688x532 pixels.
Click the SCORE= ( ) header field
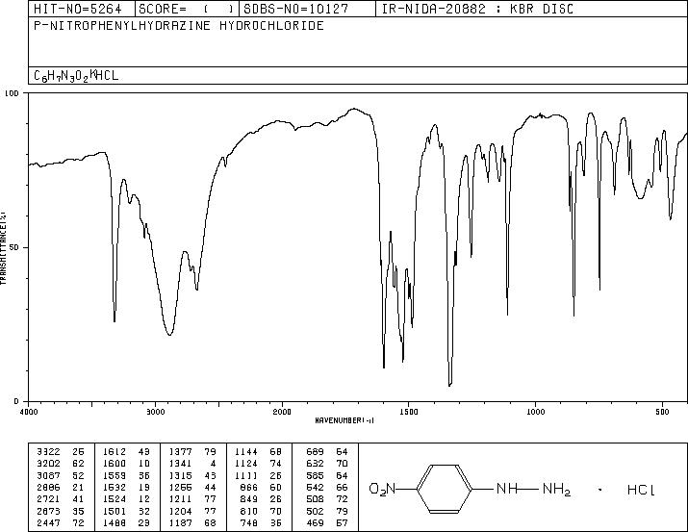[x=186, y=9]
